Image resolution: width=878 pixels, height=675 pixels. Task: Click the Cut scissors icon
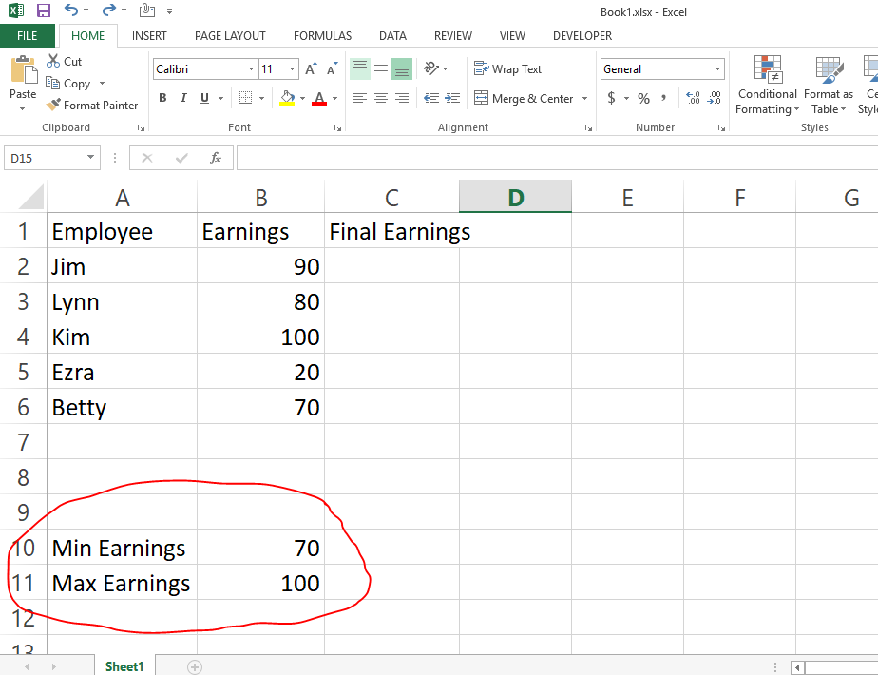pos(53,61)
